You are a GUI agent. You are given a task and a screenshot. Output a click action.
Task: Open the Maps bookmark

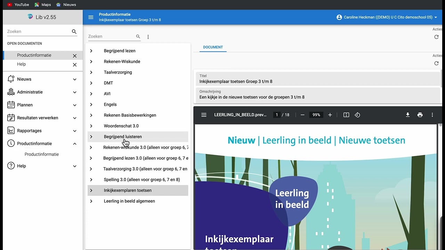pos(43,5)
